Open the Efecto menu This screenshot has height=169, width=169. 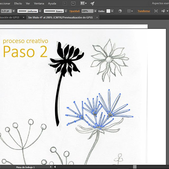click(x=18, y=3)
